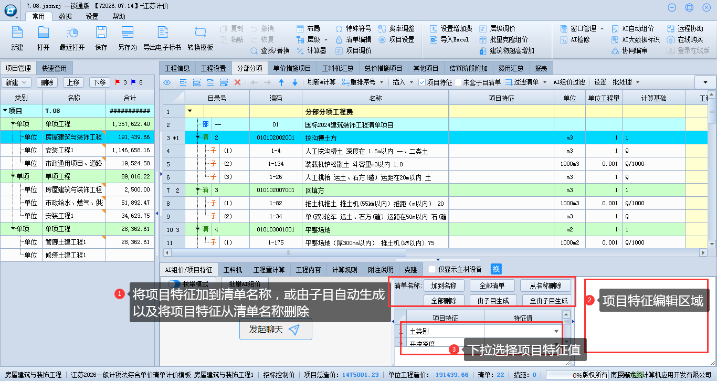Click 批量克隆组价 batch clone tool
Screen dimensions: 717x381
point(504,39)
